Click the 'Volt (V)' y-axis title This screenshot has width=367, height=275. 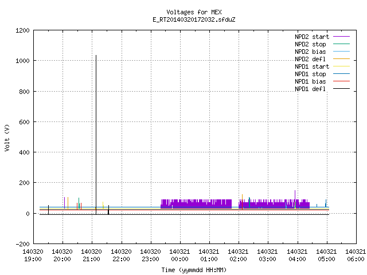click(7, 137)
